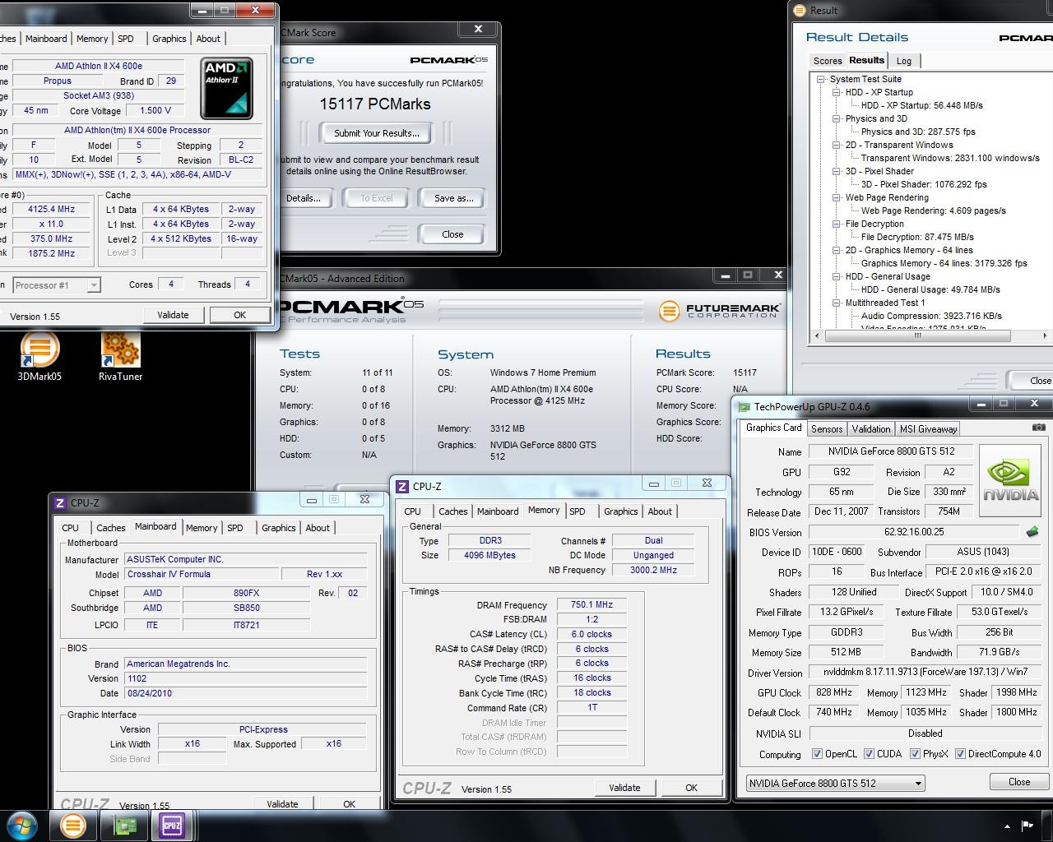The image size is (1053, 842).
Task: Open Graphics tab in CPU-Z Memory window
Action: coord(620,511)
